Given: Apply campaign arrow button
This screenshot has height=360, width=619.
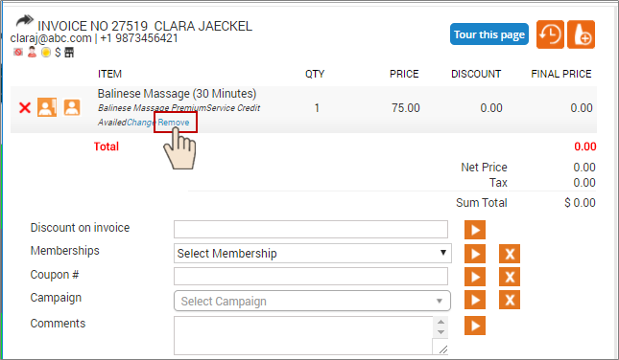Looking at the screenshot, I should (475, 300).
